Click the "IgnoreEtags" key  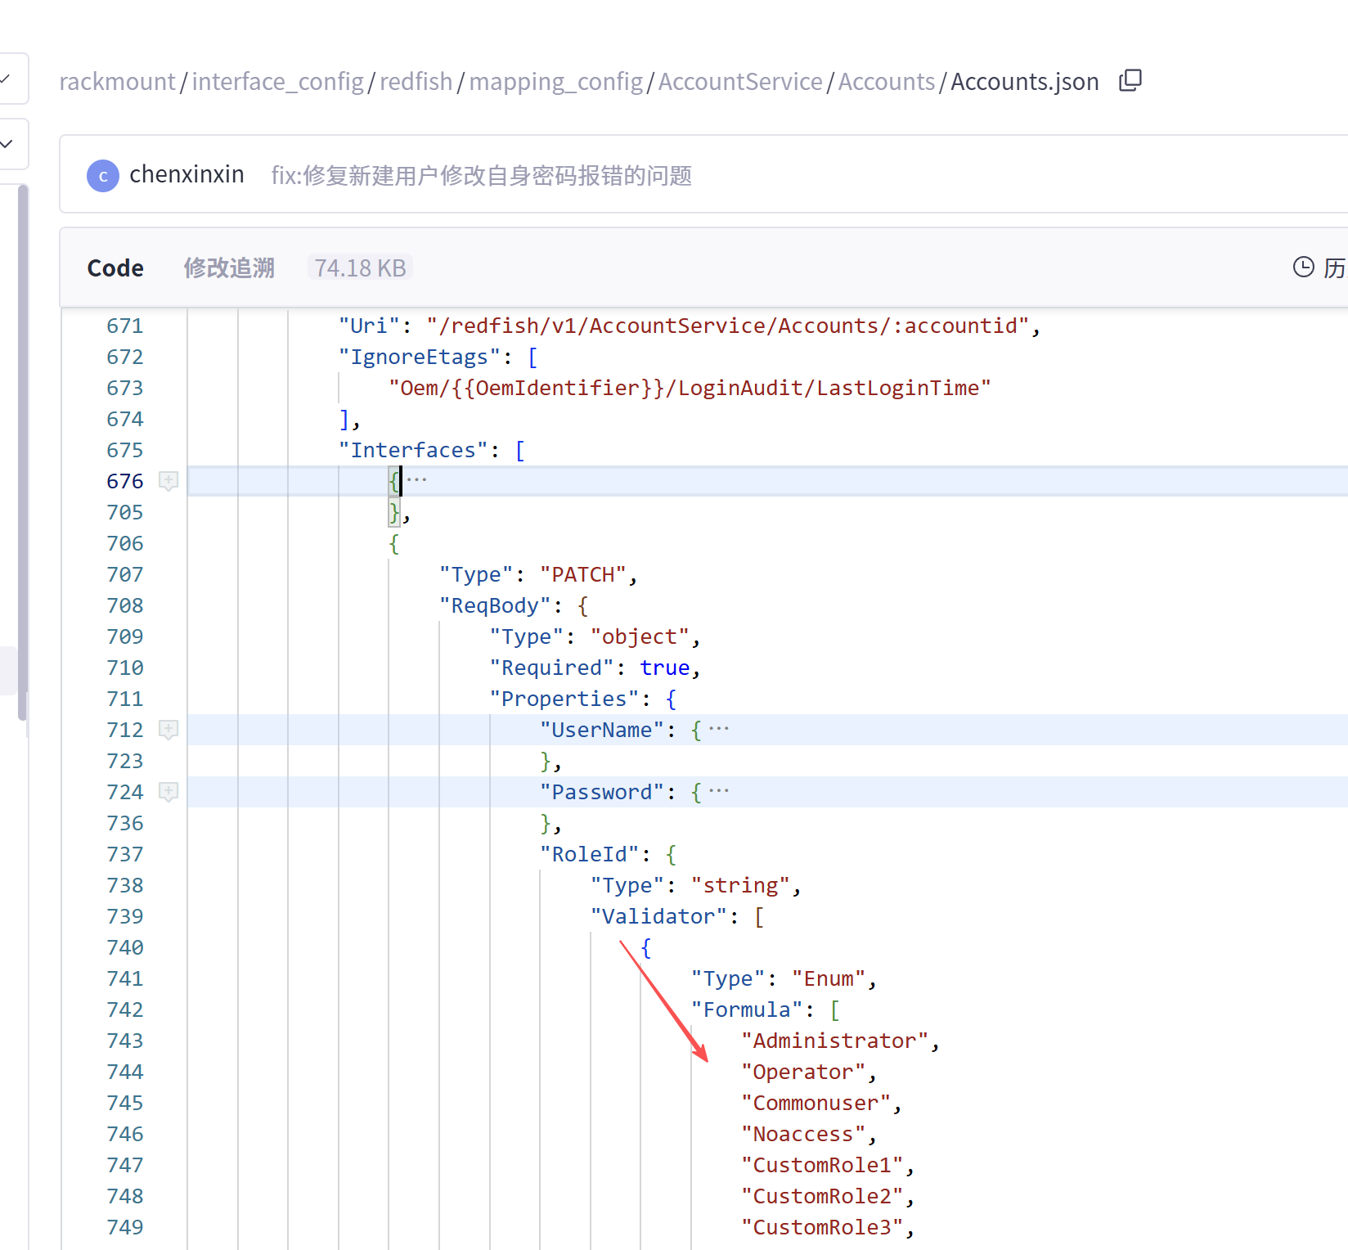[x=420, y=357]
